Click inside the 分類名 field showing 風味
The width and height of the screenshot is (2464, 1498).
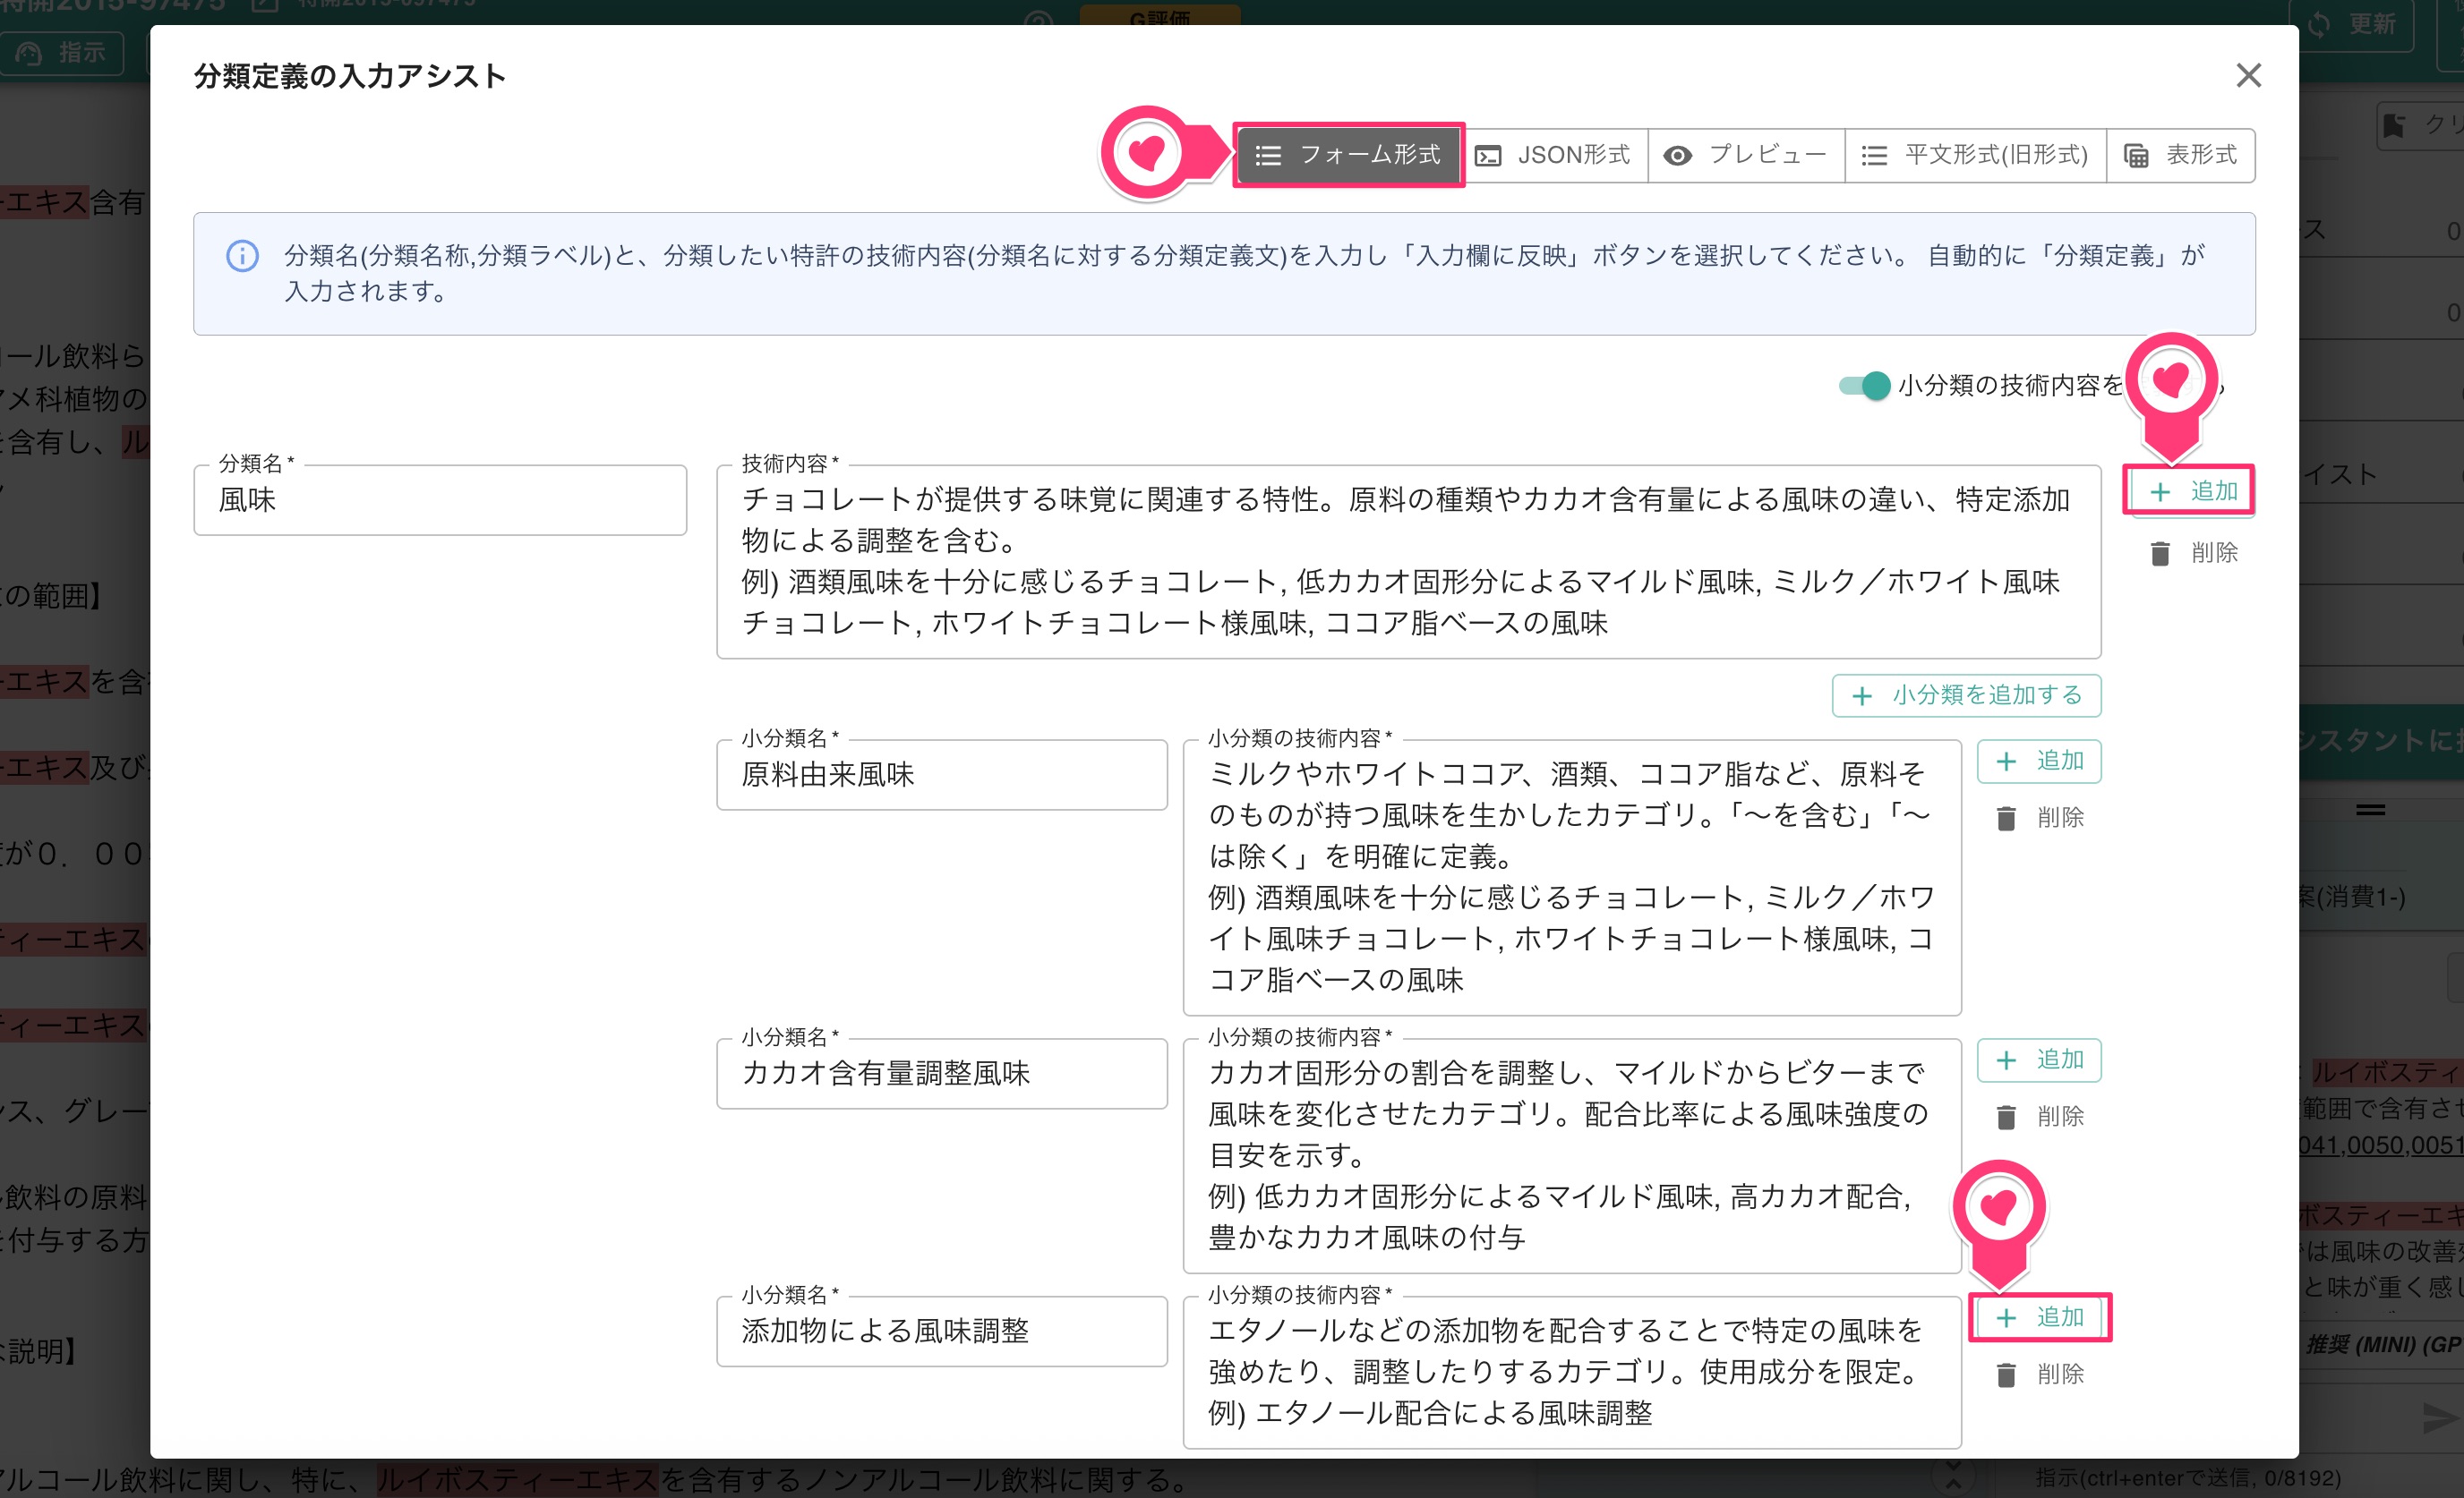(x=440, y=499)
